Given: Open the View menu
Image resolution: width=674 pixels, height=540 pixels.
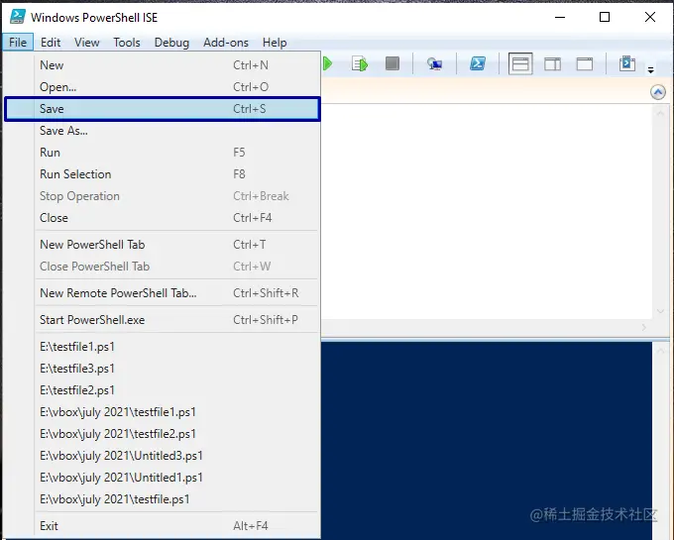Looking at the screenshot, I should 87,42.
